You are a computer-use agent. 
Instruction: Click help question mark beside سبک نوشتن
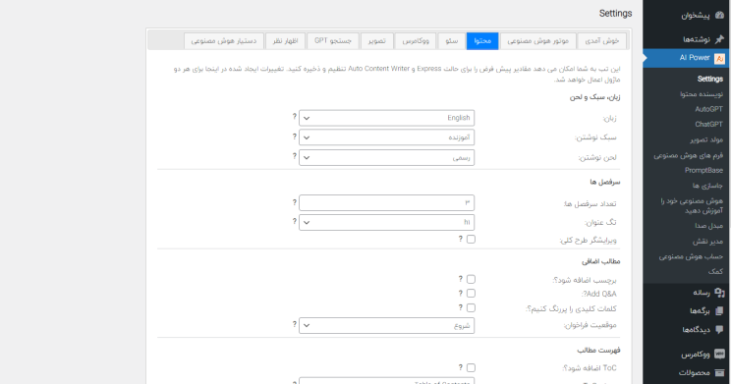click(294, 137)
